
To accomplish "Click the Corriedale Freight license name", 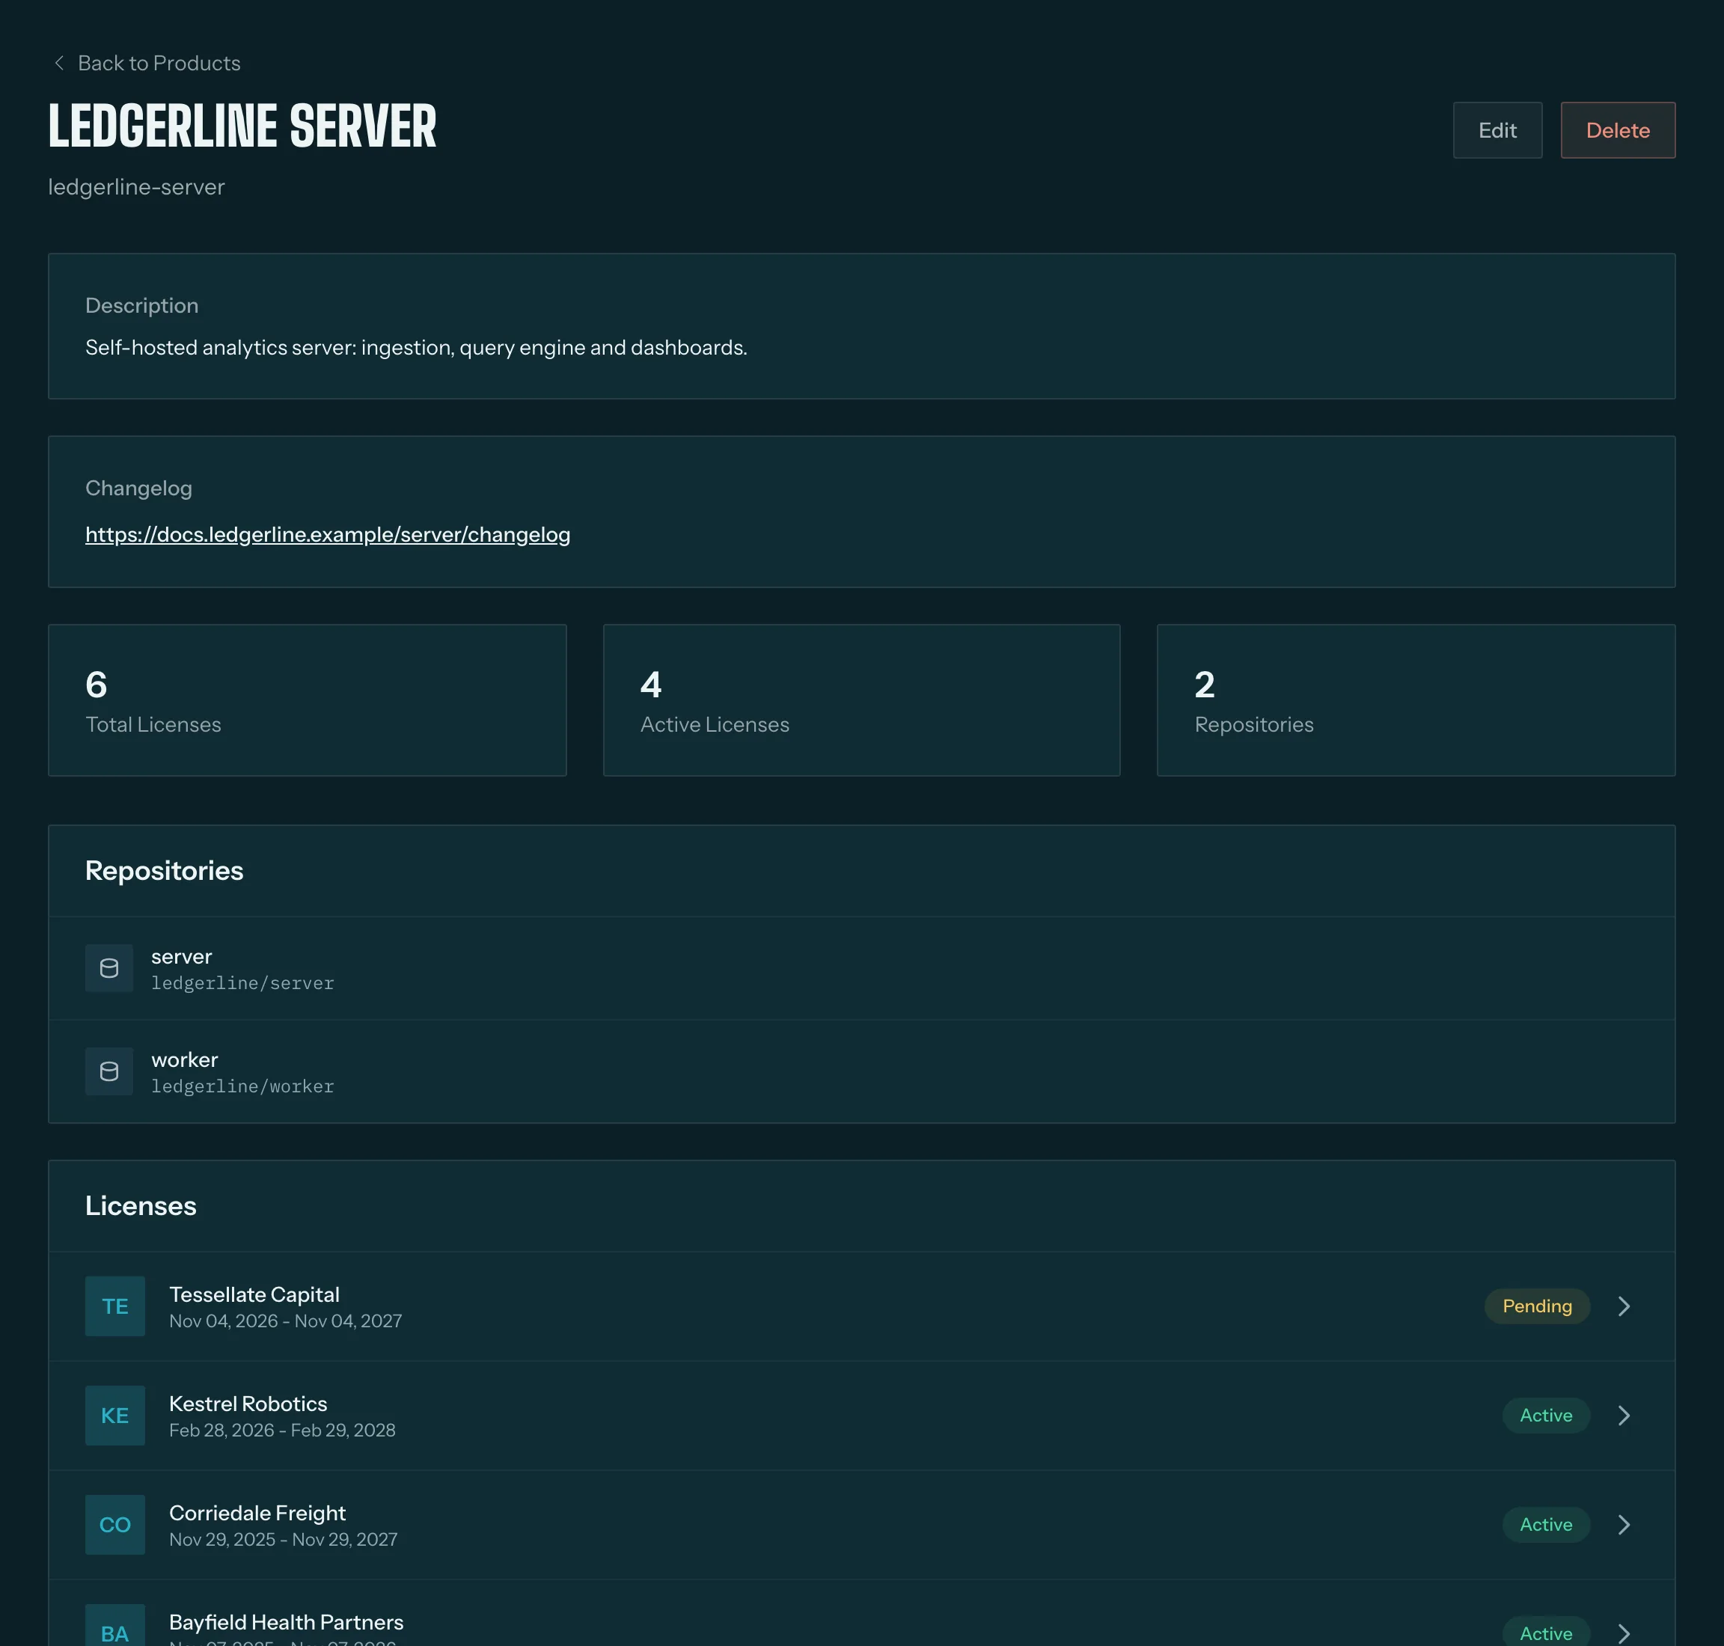I will pos(257,1514).
